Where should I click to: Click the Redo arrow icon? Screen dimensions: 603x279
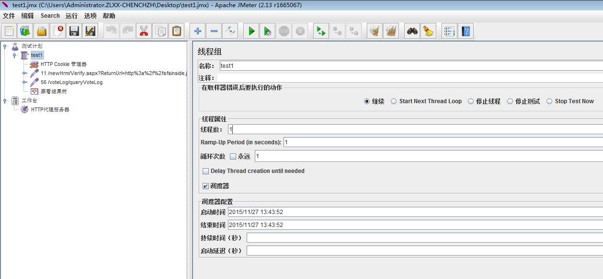(128, 32)
